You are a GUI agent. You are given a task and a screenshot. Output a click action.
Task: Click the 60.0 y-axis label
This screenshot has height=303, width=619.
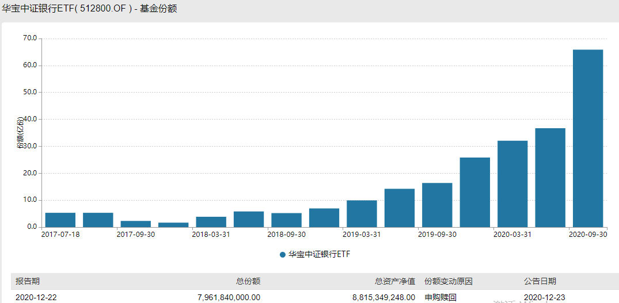click(x=31, y=66)
